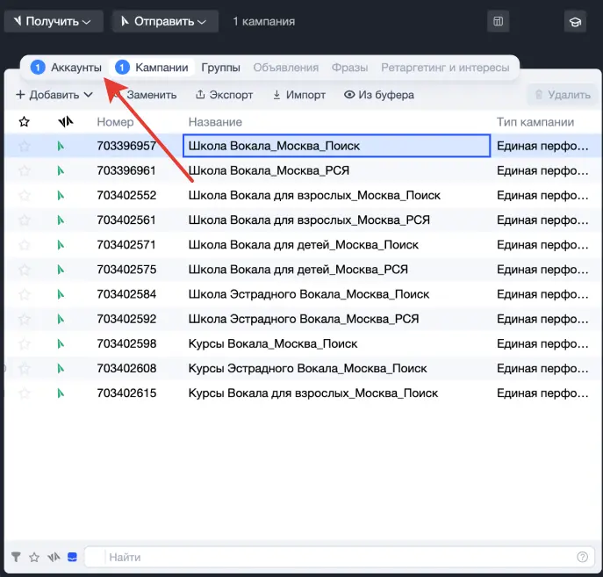The height and width of the screenshot is (577, 603).
Task: Toggle the favorites star filter at the bottom
Action: point(34,557)
